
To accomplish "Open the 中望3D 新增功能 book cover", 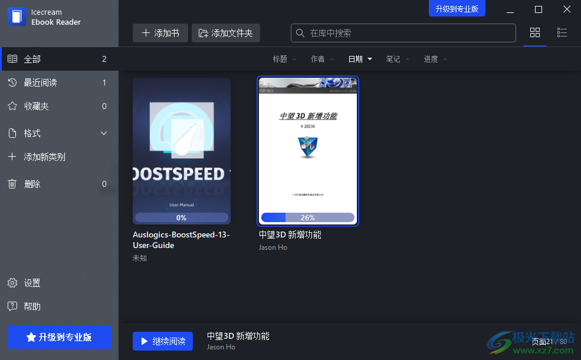I will [308, 151].
